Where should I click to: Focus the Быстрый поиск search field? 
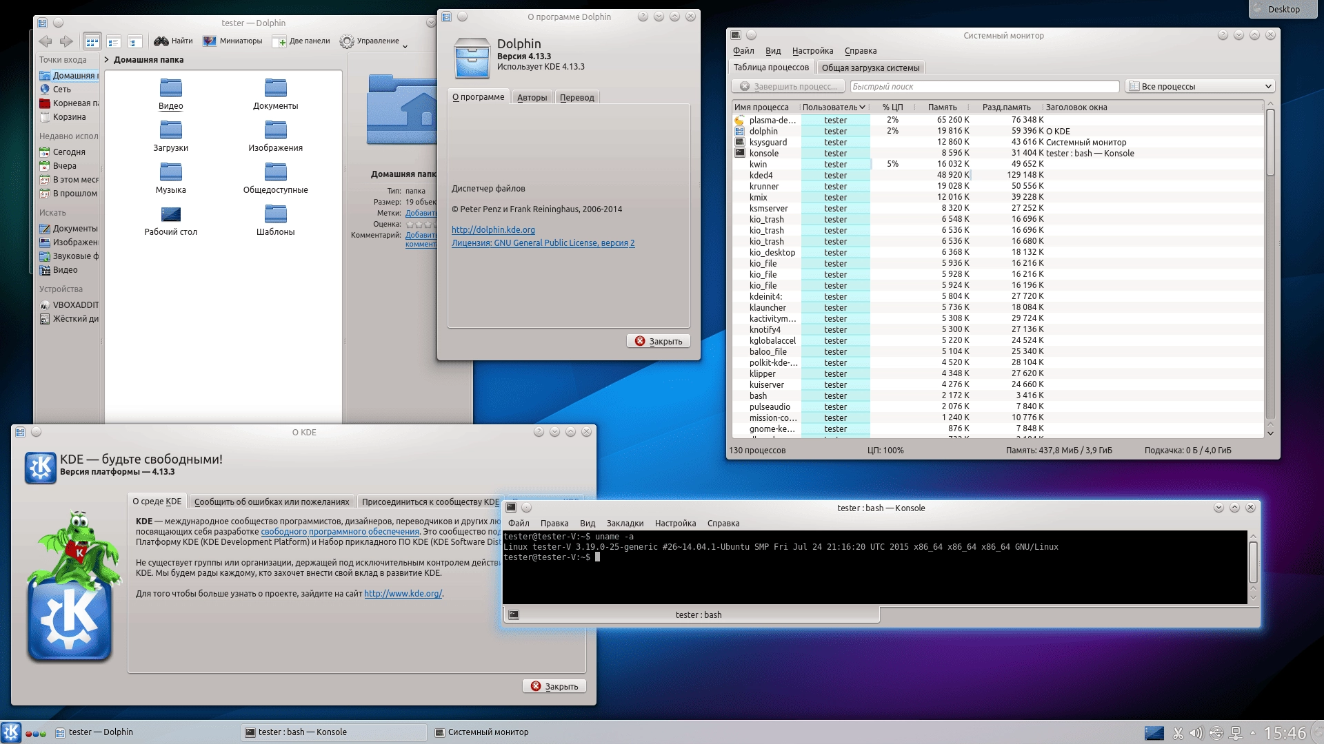pyautogui.click(x=984, y=87)
